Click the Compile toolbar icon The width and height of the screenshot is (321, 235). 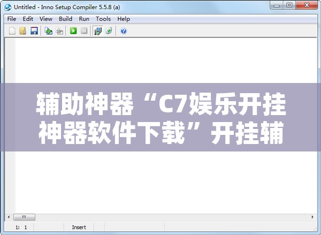pos(49,31)
